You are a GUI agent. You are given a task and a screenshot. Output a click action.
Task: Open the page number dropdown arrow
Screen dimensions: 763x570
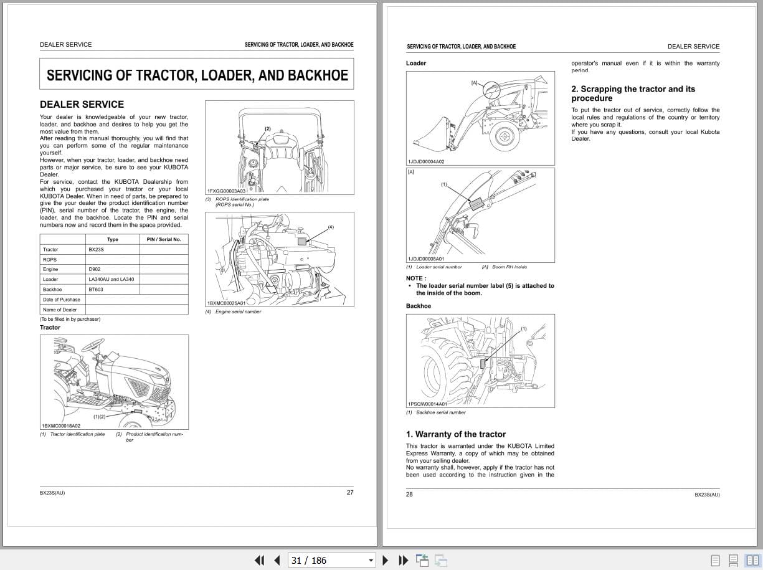[371, 561]
